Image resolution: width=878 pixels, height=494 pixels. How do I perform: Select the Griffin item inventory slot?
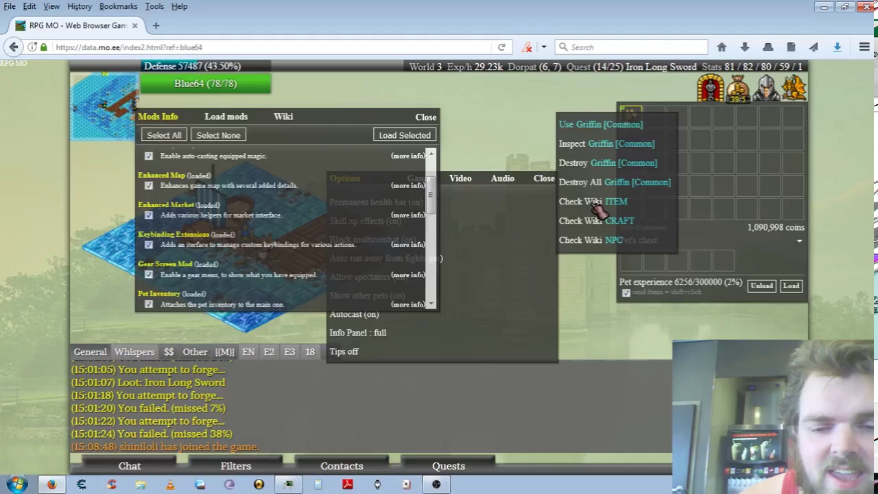tap(630, 116)
